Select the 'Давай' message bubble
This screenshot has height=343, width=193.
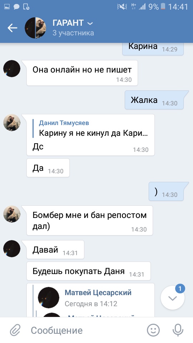tap(55, 250)
